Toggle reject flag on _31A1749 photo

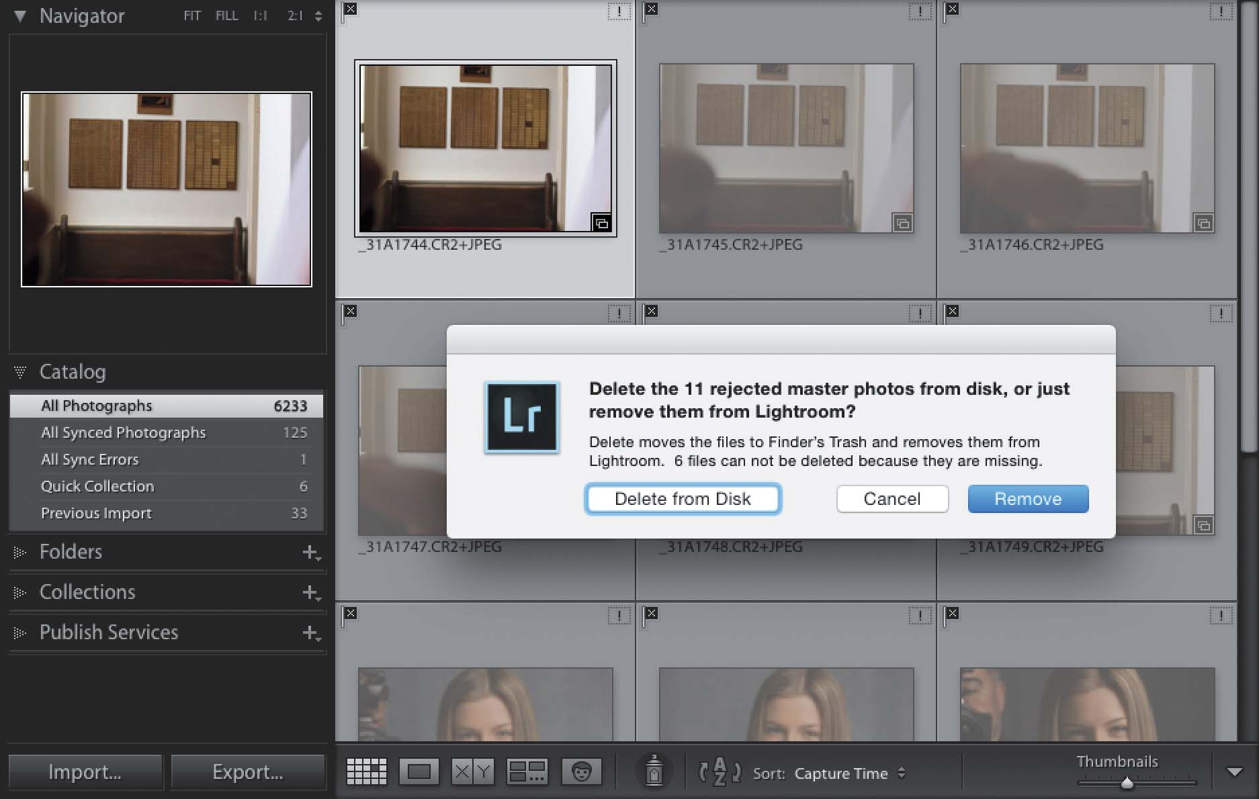point(951,313)
